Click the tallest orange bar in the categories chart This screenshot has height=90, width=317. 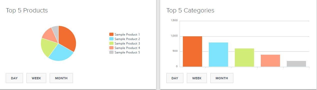192,51
